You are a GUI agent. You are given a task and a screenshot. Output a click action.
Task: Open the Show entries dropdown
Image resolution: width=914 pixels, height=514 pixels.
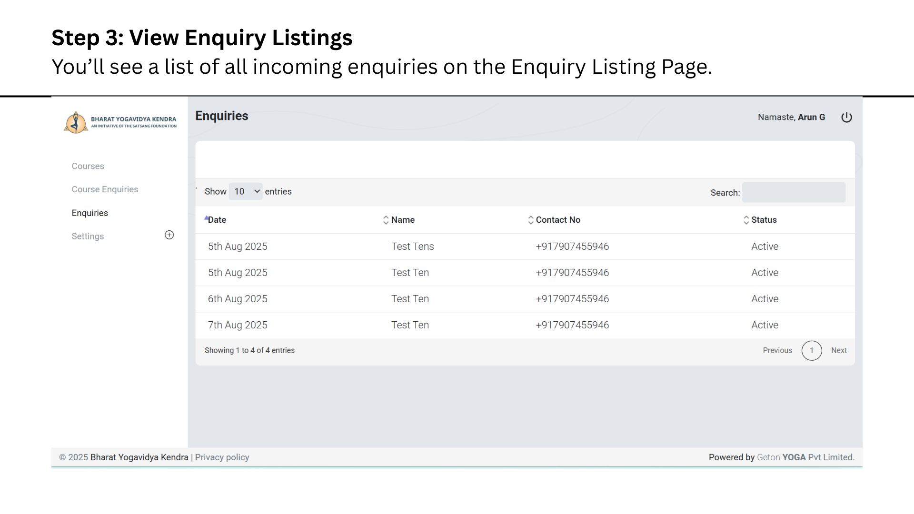tap(246, 191)
